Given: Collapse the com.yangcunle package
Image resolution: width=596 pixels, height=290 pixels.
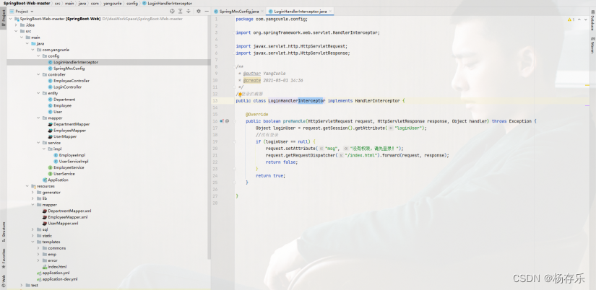Looking at the screenshot, I should [x=33, y=50].
